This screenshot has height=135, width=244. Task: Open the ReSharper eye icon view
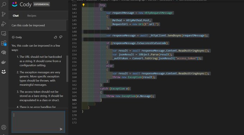tap(4, 52)
